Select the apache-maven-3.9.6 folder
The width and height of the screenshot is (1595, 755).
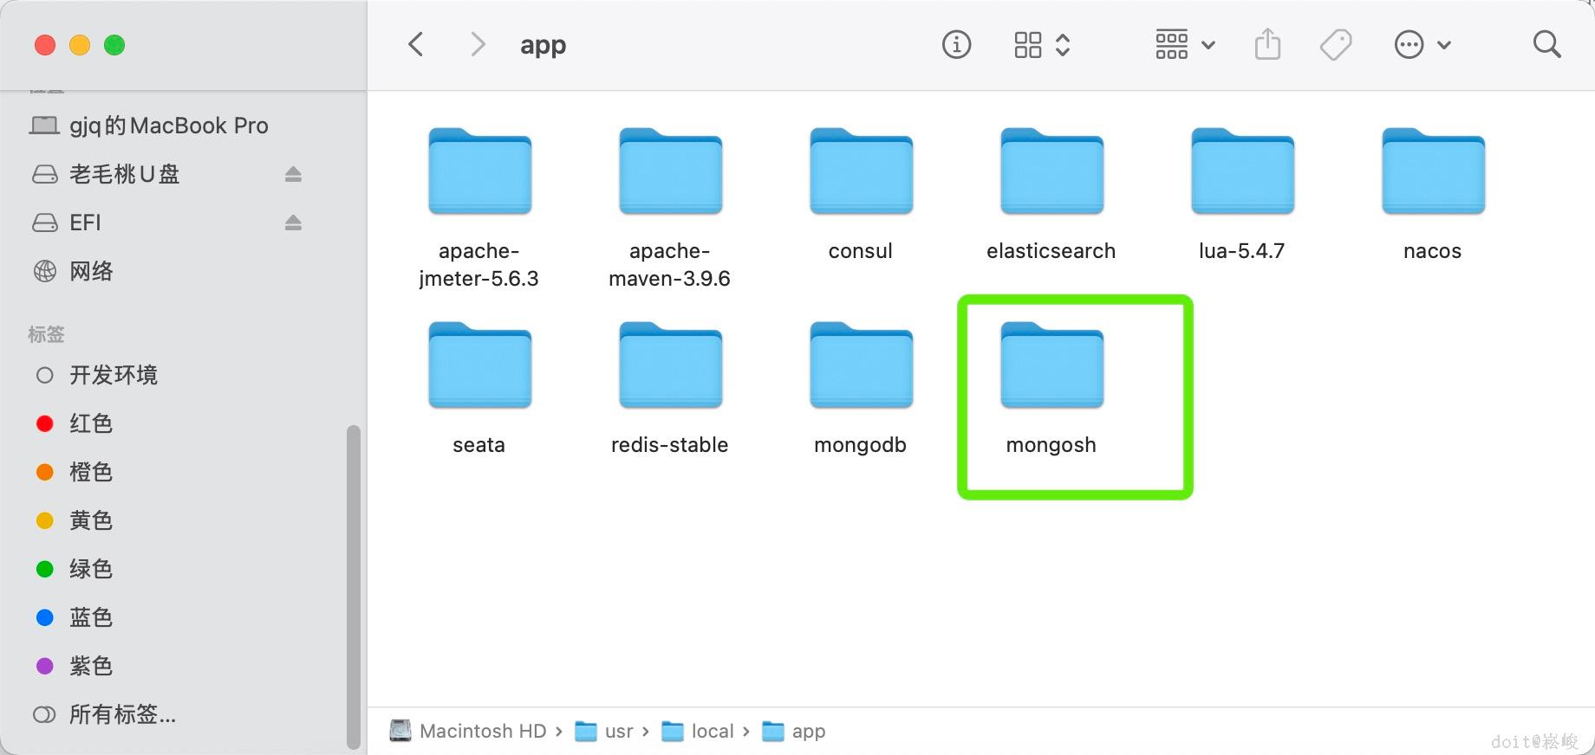(670, 171)
